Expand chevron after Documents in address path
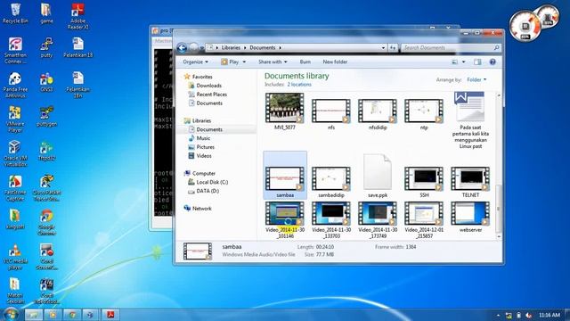Viewport: 570px width, 321px height. pyautogui.click(x=280, y=47)
